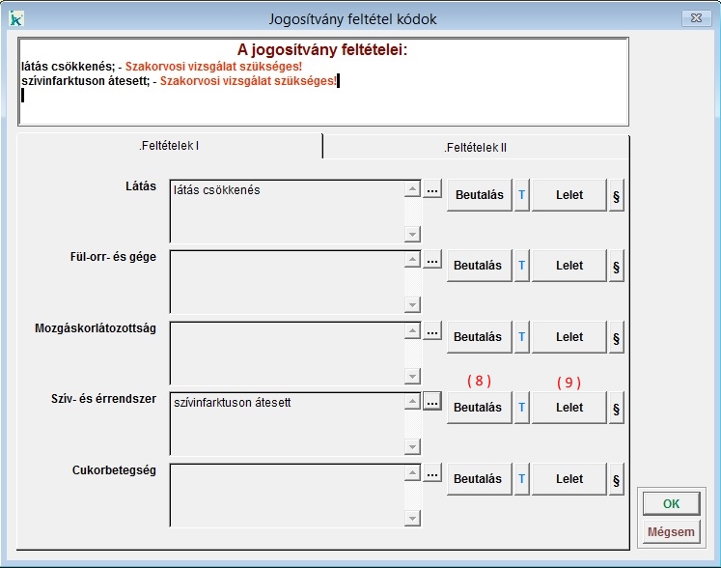
Task: Open the ellipsis picker for Szív- és érrendszer
Action: [x=432, y=402]
